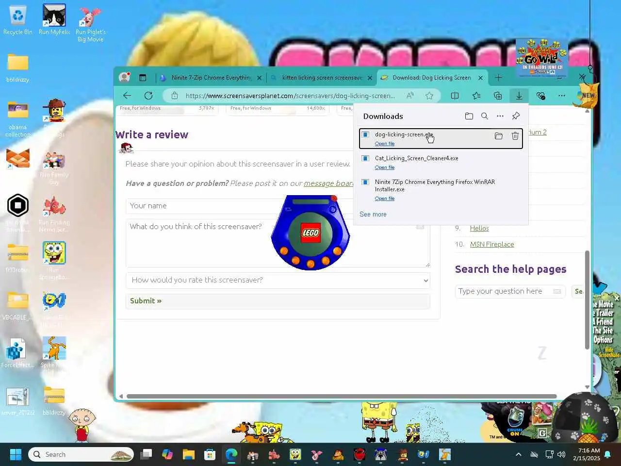Open file for Cat_Licking_Screen_Cleaner4.exe

click(385, 167)
